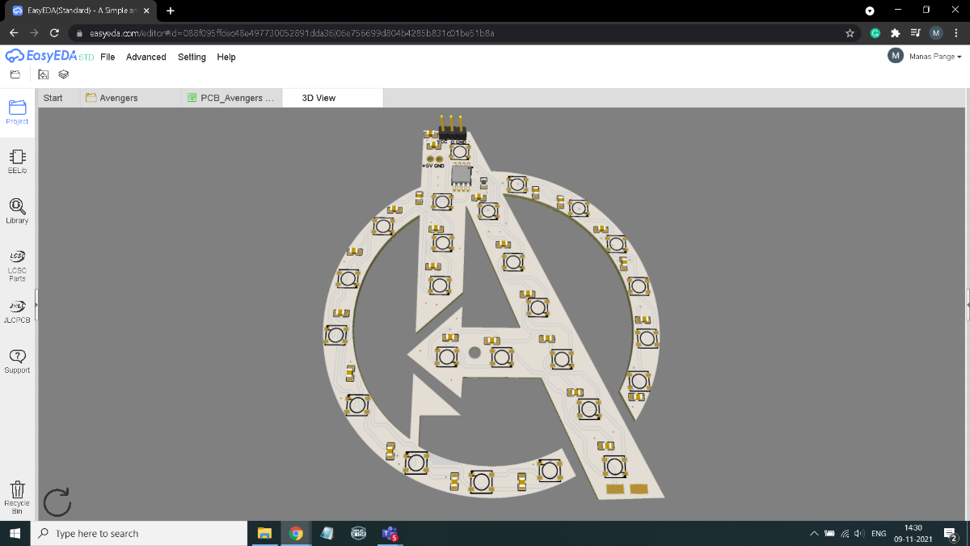Open the LCSC Parts panel

click(x=17, y=265)
